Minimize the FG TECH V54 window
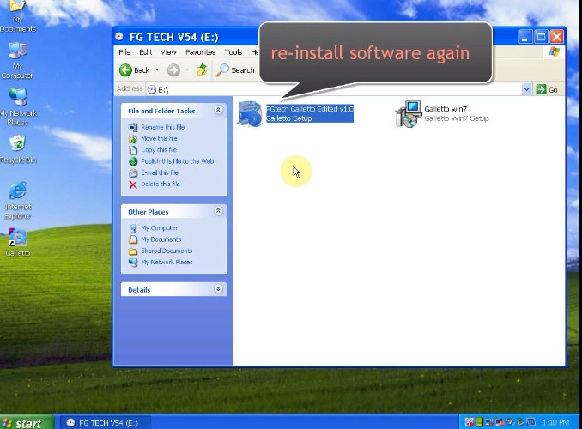582x429 pixels. [x=524, y=37]
